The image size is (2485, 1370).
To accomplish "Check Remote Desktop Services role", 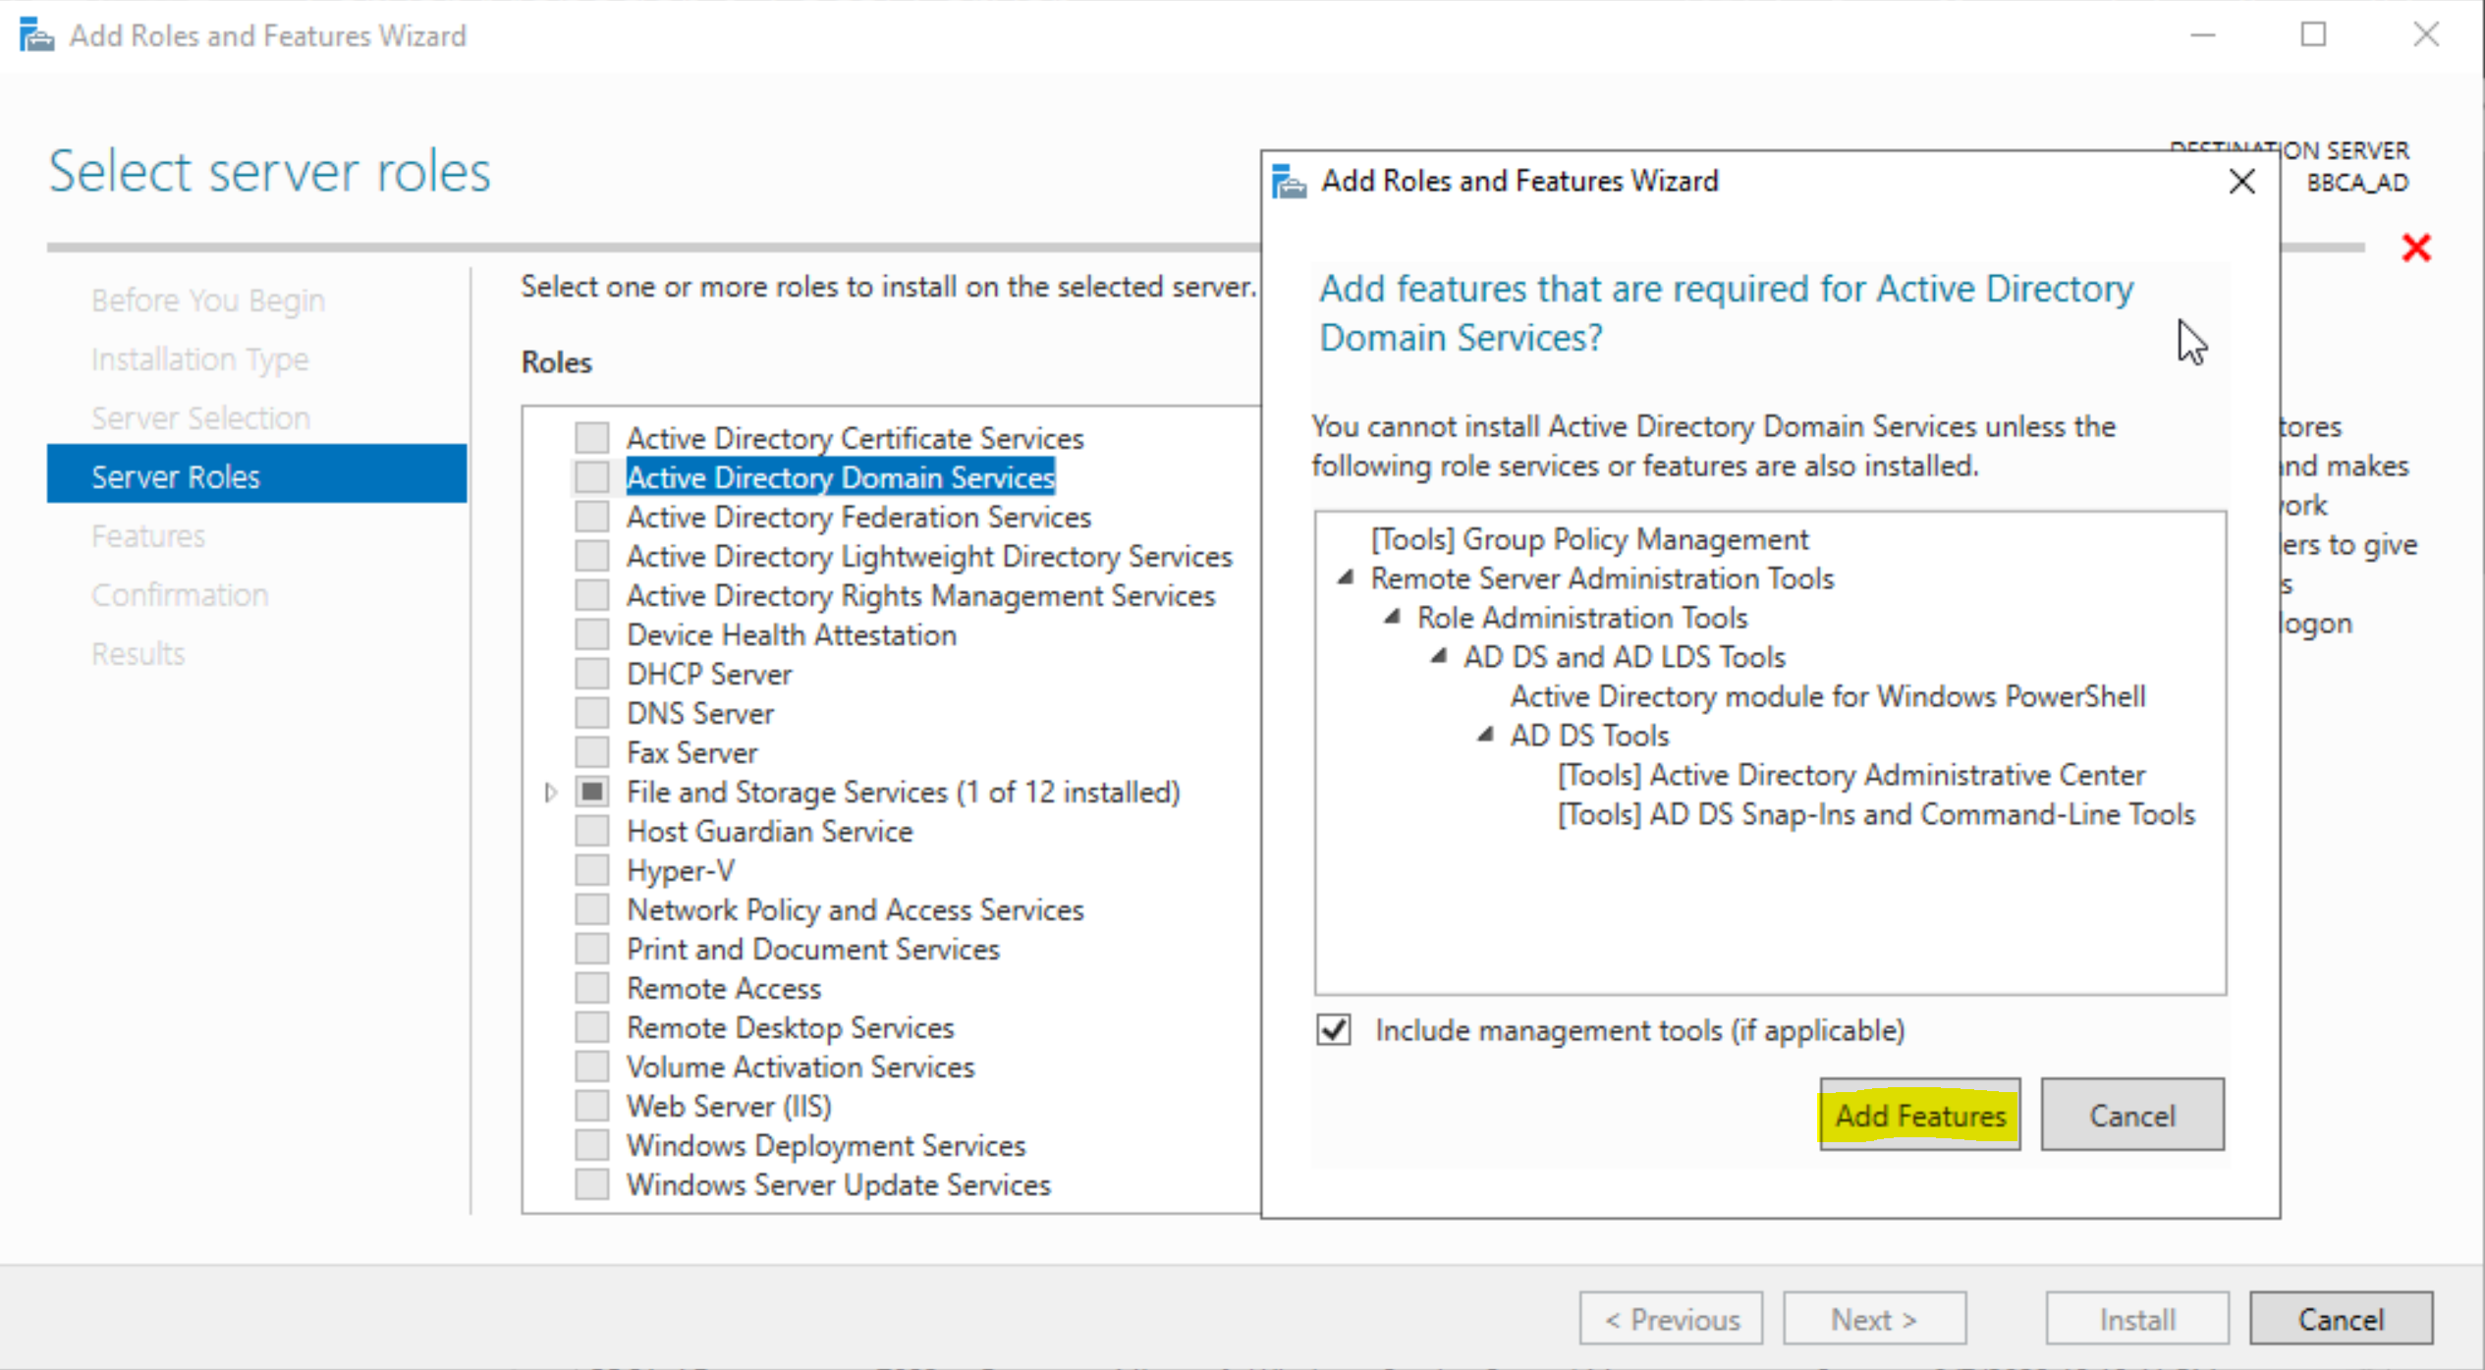I will tap(591, 1026).
